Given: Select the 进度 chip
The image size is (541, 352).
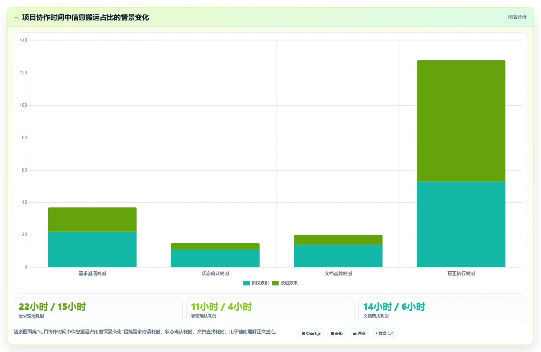Looking at the screenshot, I should click(359, 333).
